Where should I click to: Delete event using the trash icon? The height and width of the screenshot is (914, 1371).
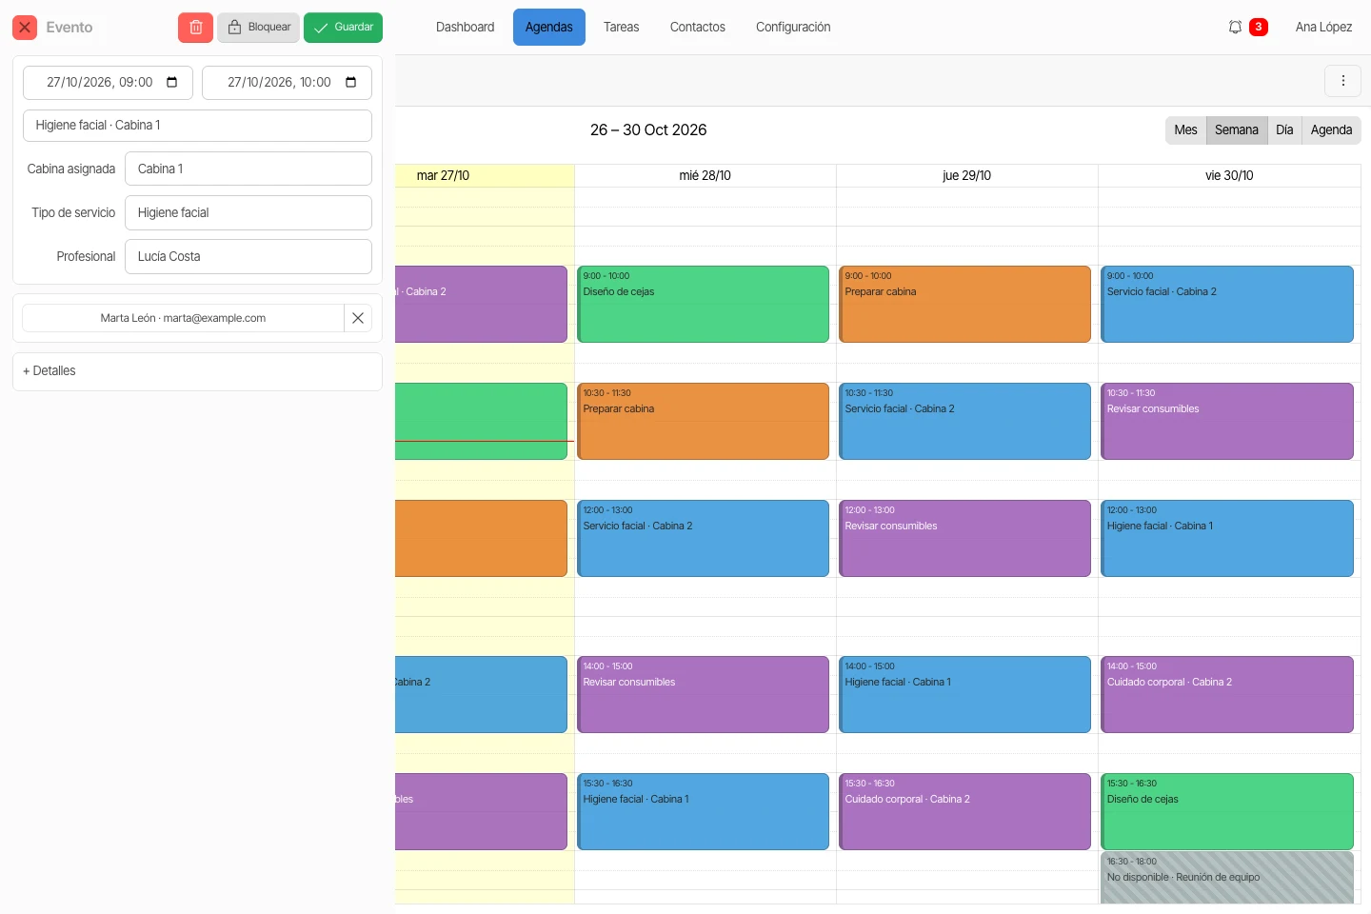point(195,28)
